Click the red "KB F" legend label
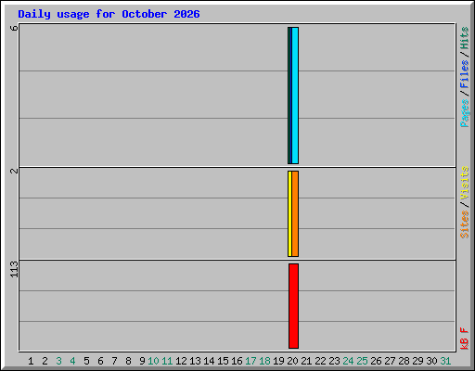 click(x=465, y=339)
